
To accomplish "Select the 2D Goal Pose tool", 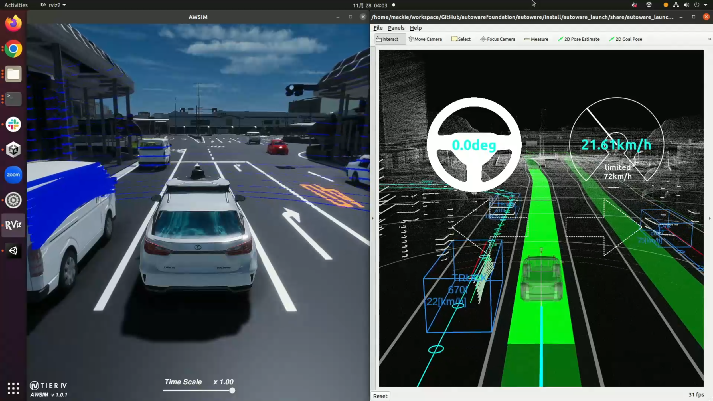I will tap(625, 39).
